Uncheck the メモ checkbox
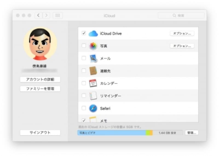 pyautogui.click(x=84, y=120)
